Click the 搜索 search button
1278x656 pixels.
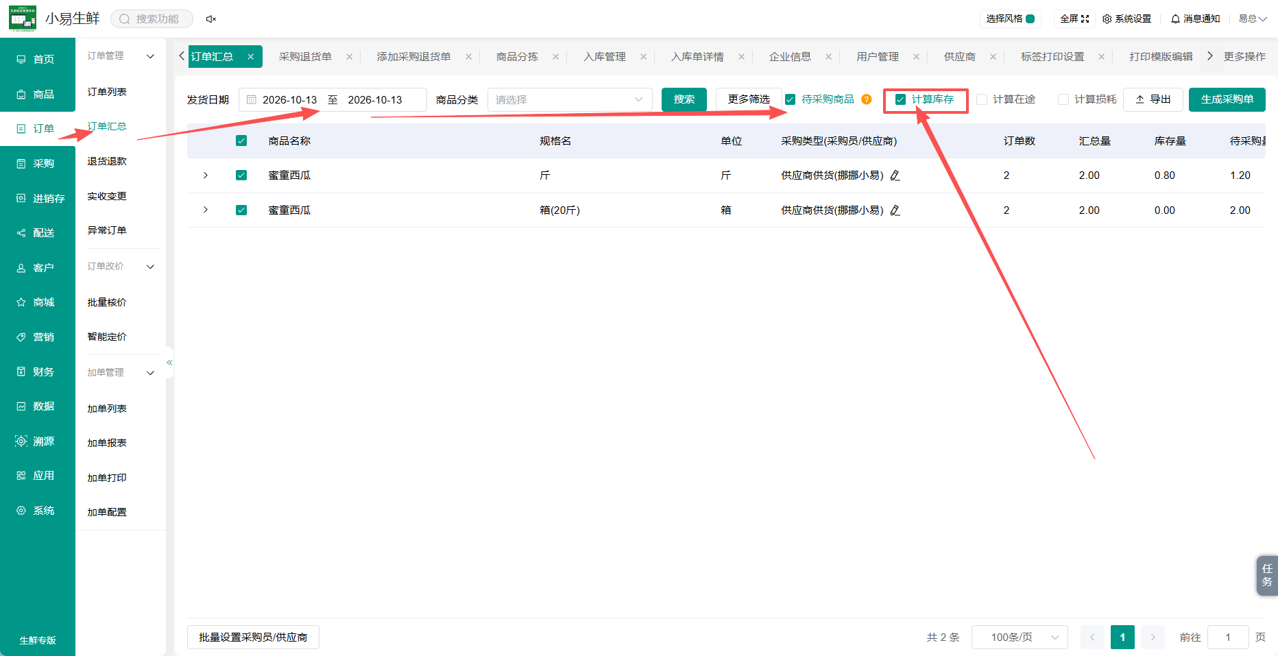click(x=684, y=99)
